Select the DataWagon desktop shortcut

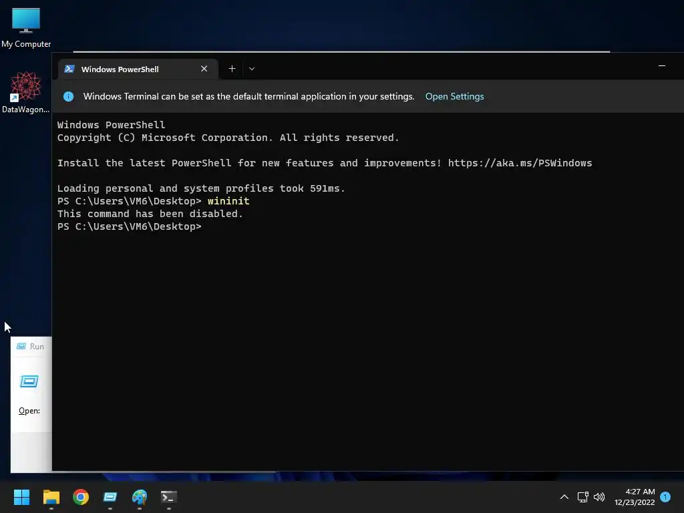(26, 92)
